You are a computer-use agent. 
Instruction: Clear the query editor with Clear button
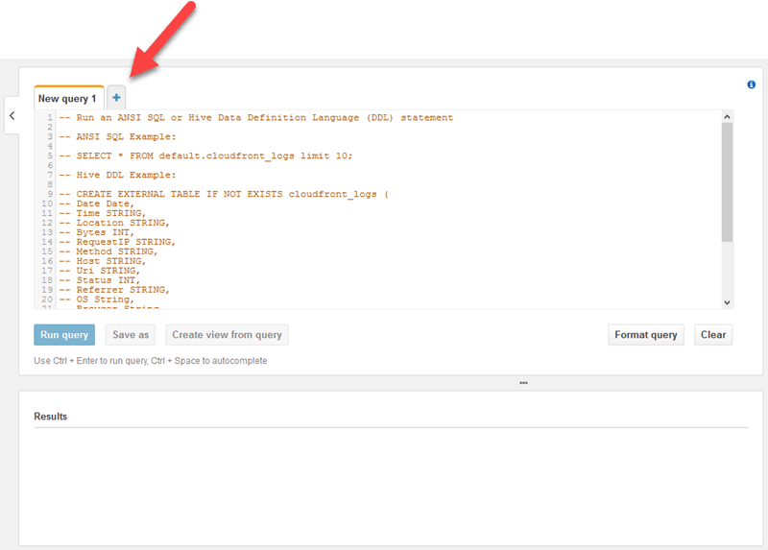[713, 335]
